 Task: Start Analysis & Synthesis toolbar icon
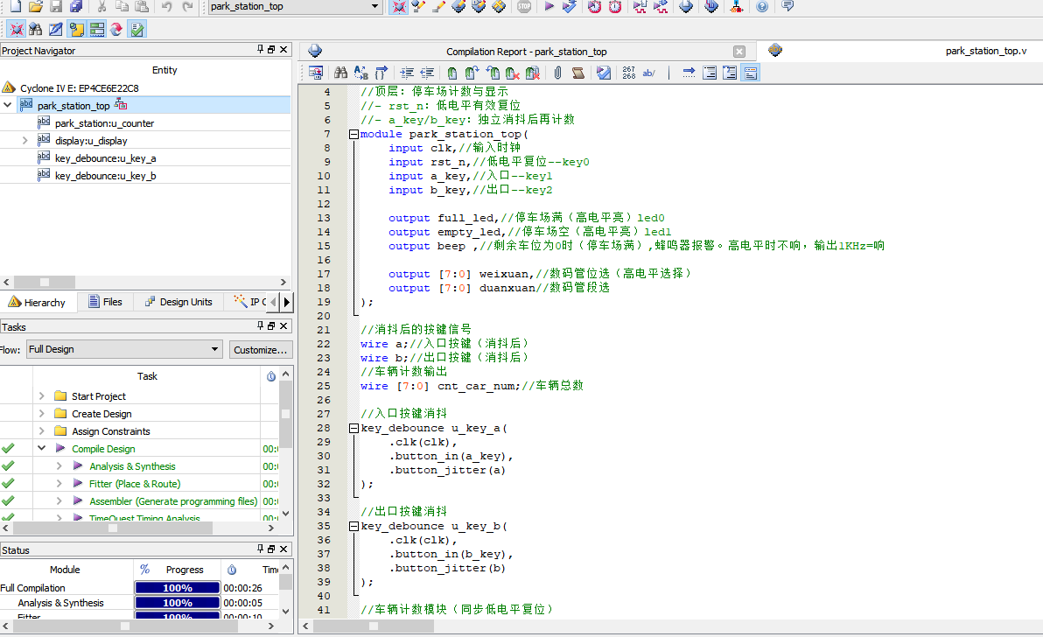click(x=570, y=7)
